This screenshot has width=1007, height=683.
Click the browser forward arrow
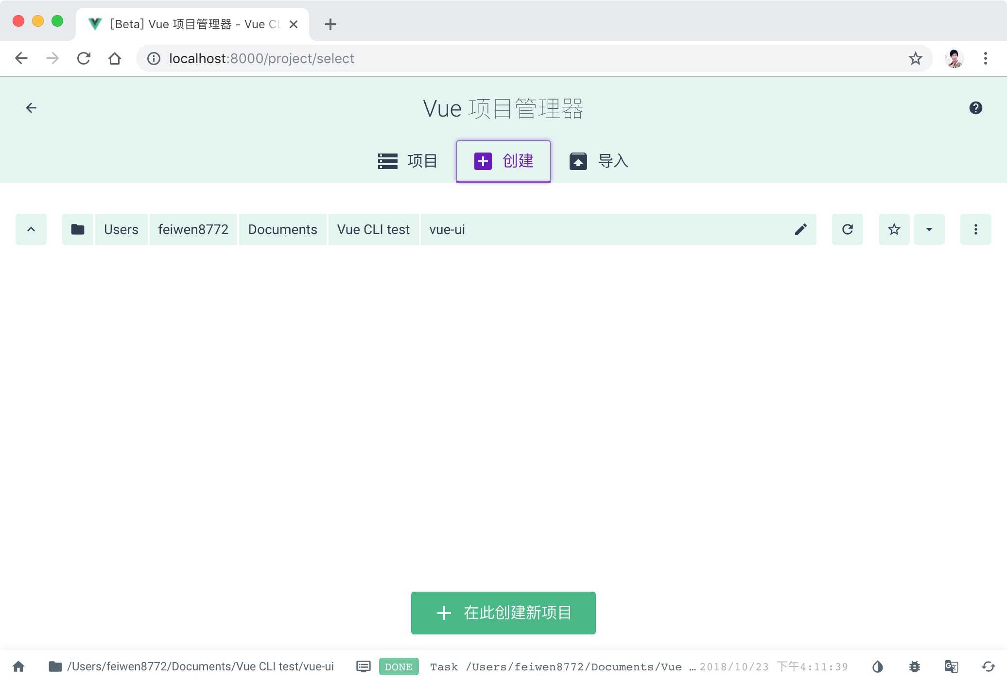point(52,58)
